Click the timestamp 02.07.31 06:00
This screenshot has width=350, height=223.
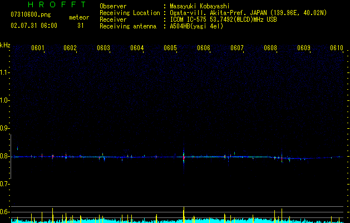[x=34, y=26]
